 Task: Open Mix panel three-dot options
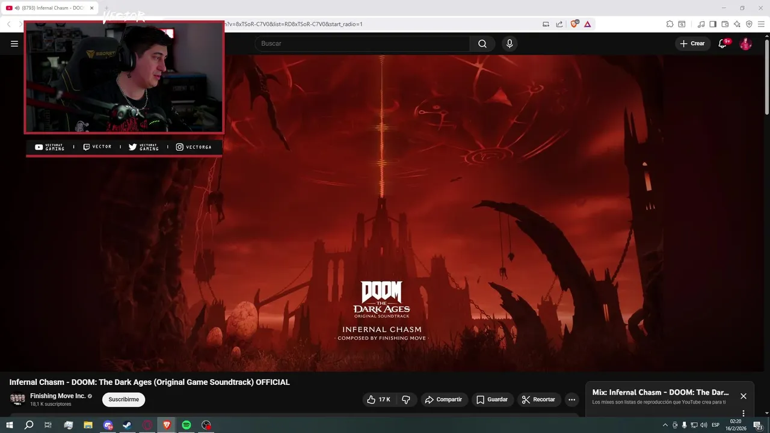(x=744, y=413)
